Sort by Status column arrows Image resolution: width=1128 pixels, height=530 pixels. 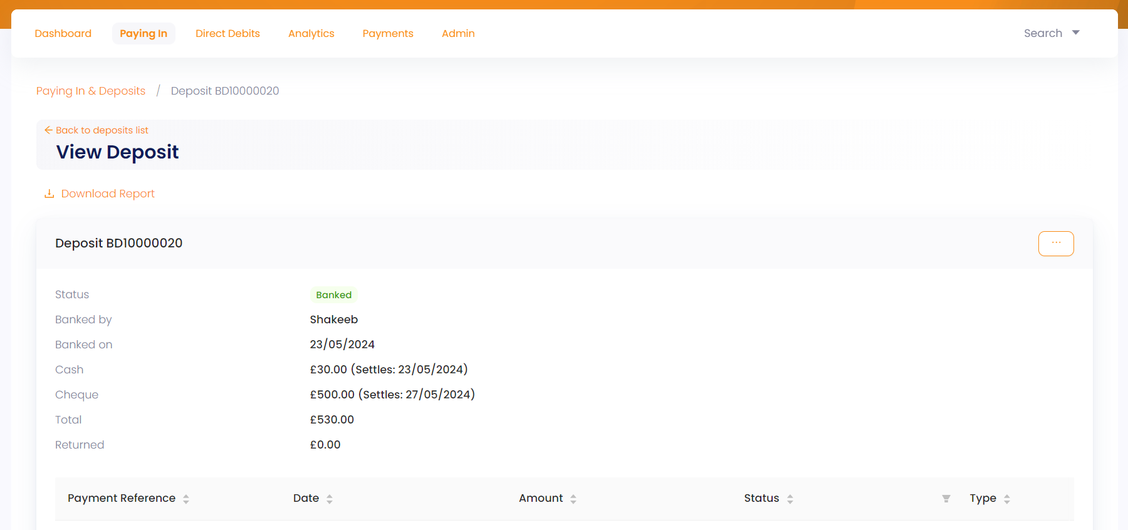point(790,499)
